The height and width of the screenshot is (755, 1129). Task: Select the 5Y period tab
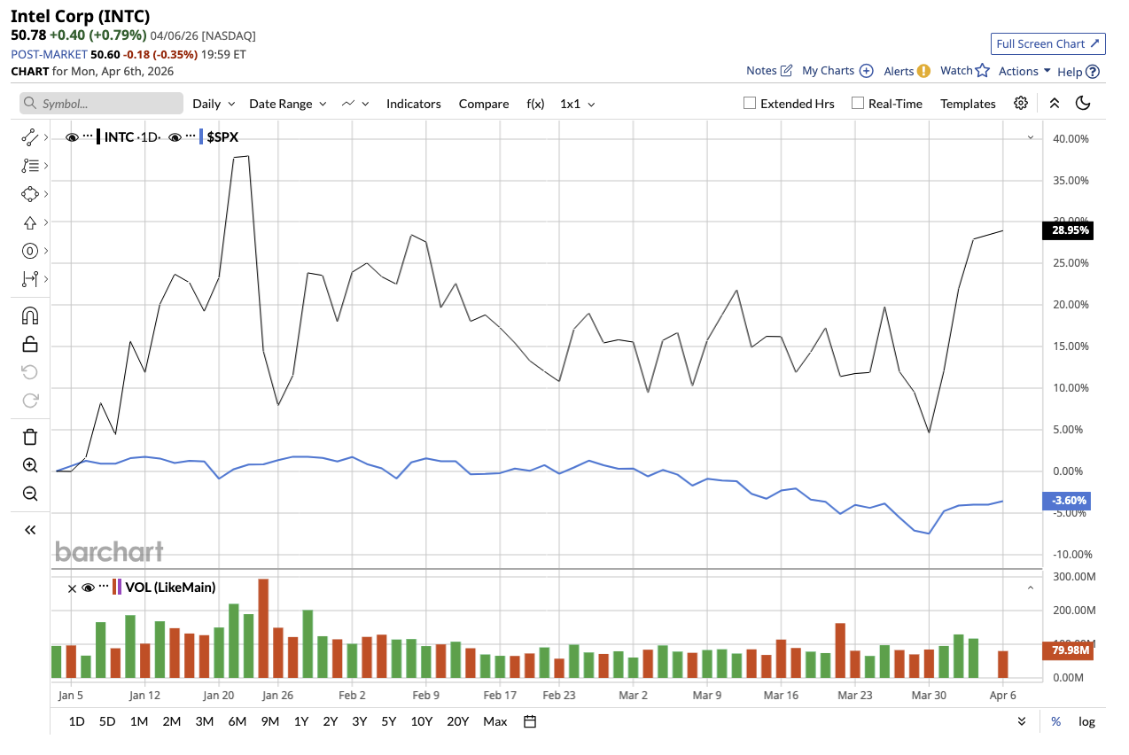[x=389, y=721]
